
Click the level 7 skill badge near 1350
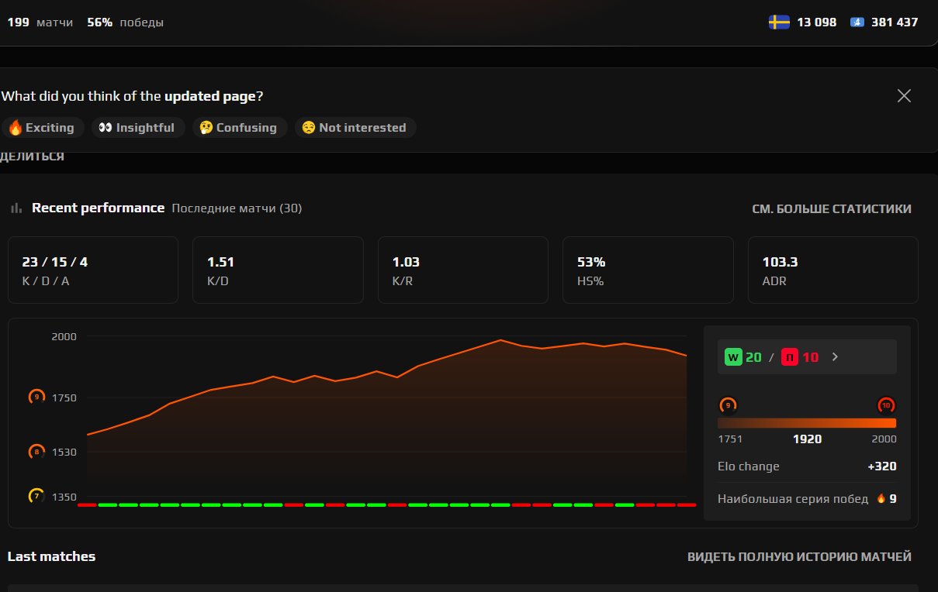(x=36, y=497)
